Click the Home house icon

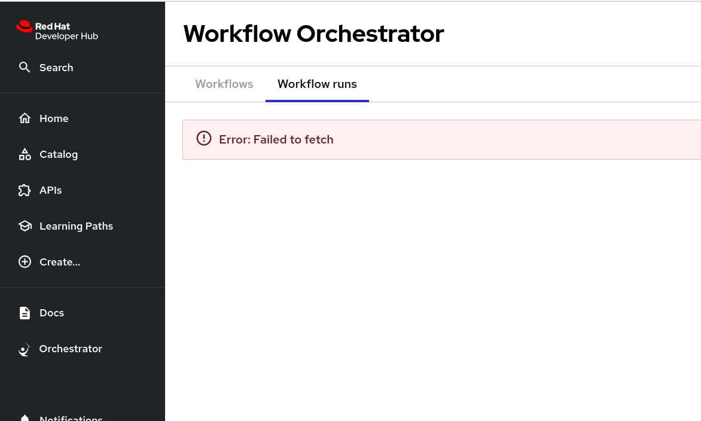pos(25,118)
